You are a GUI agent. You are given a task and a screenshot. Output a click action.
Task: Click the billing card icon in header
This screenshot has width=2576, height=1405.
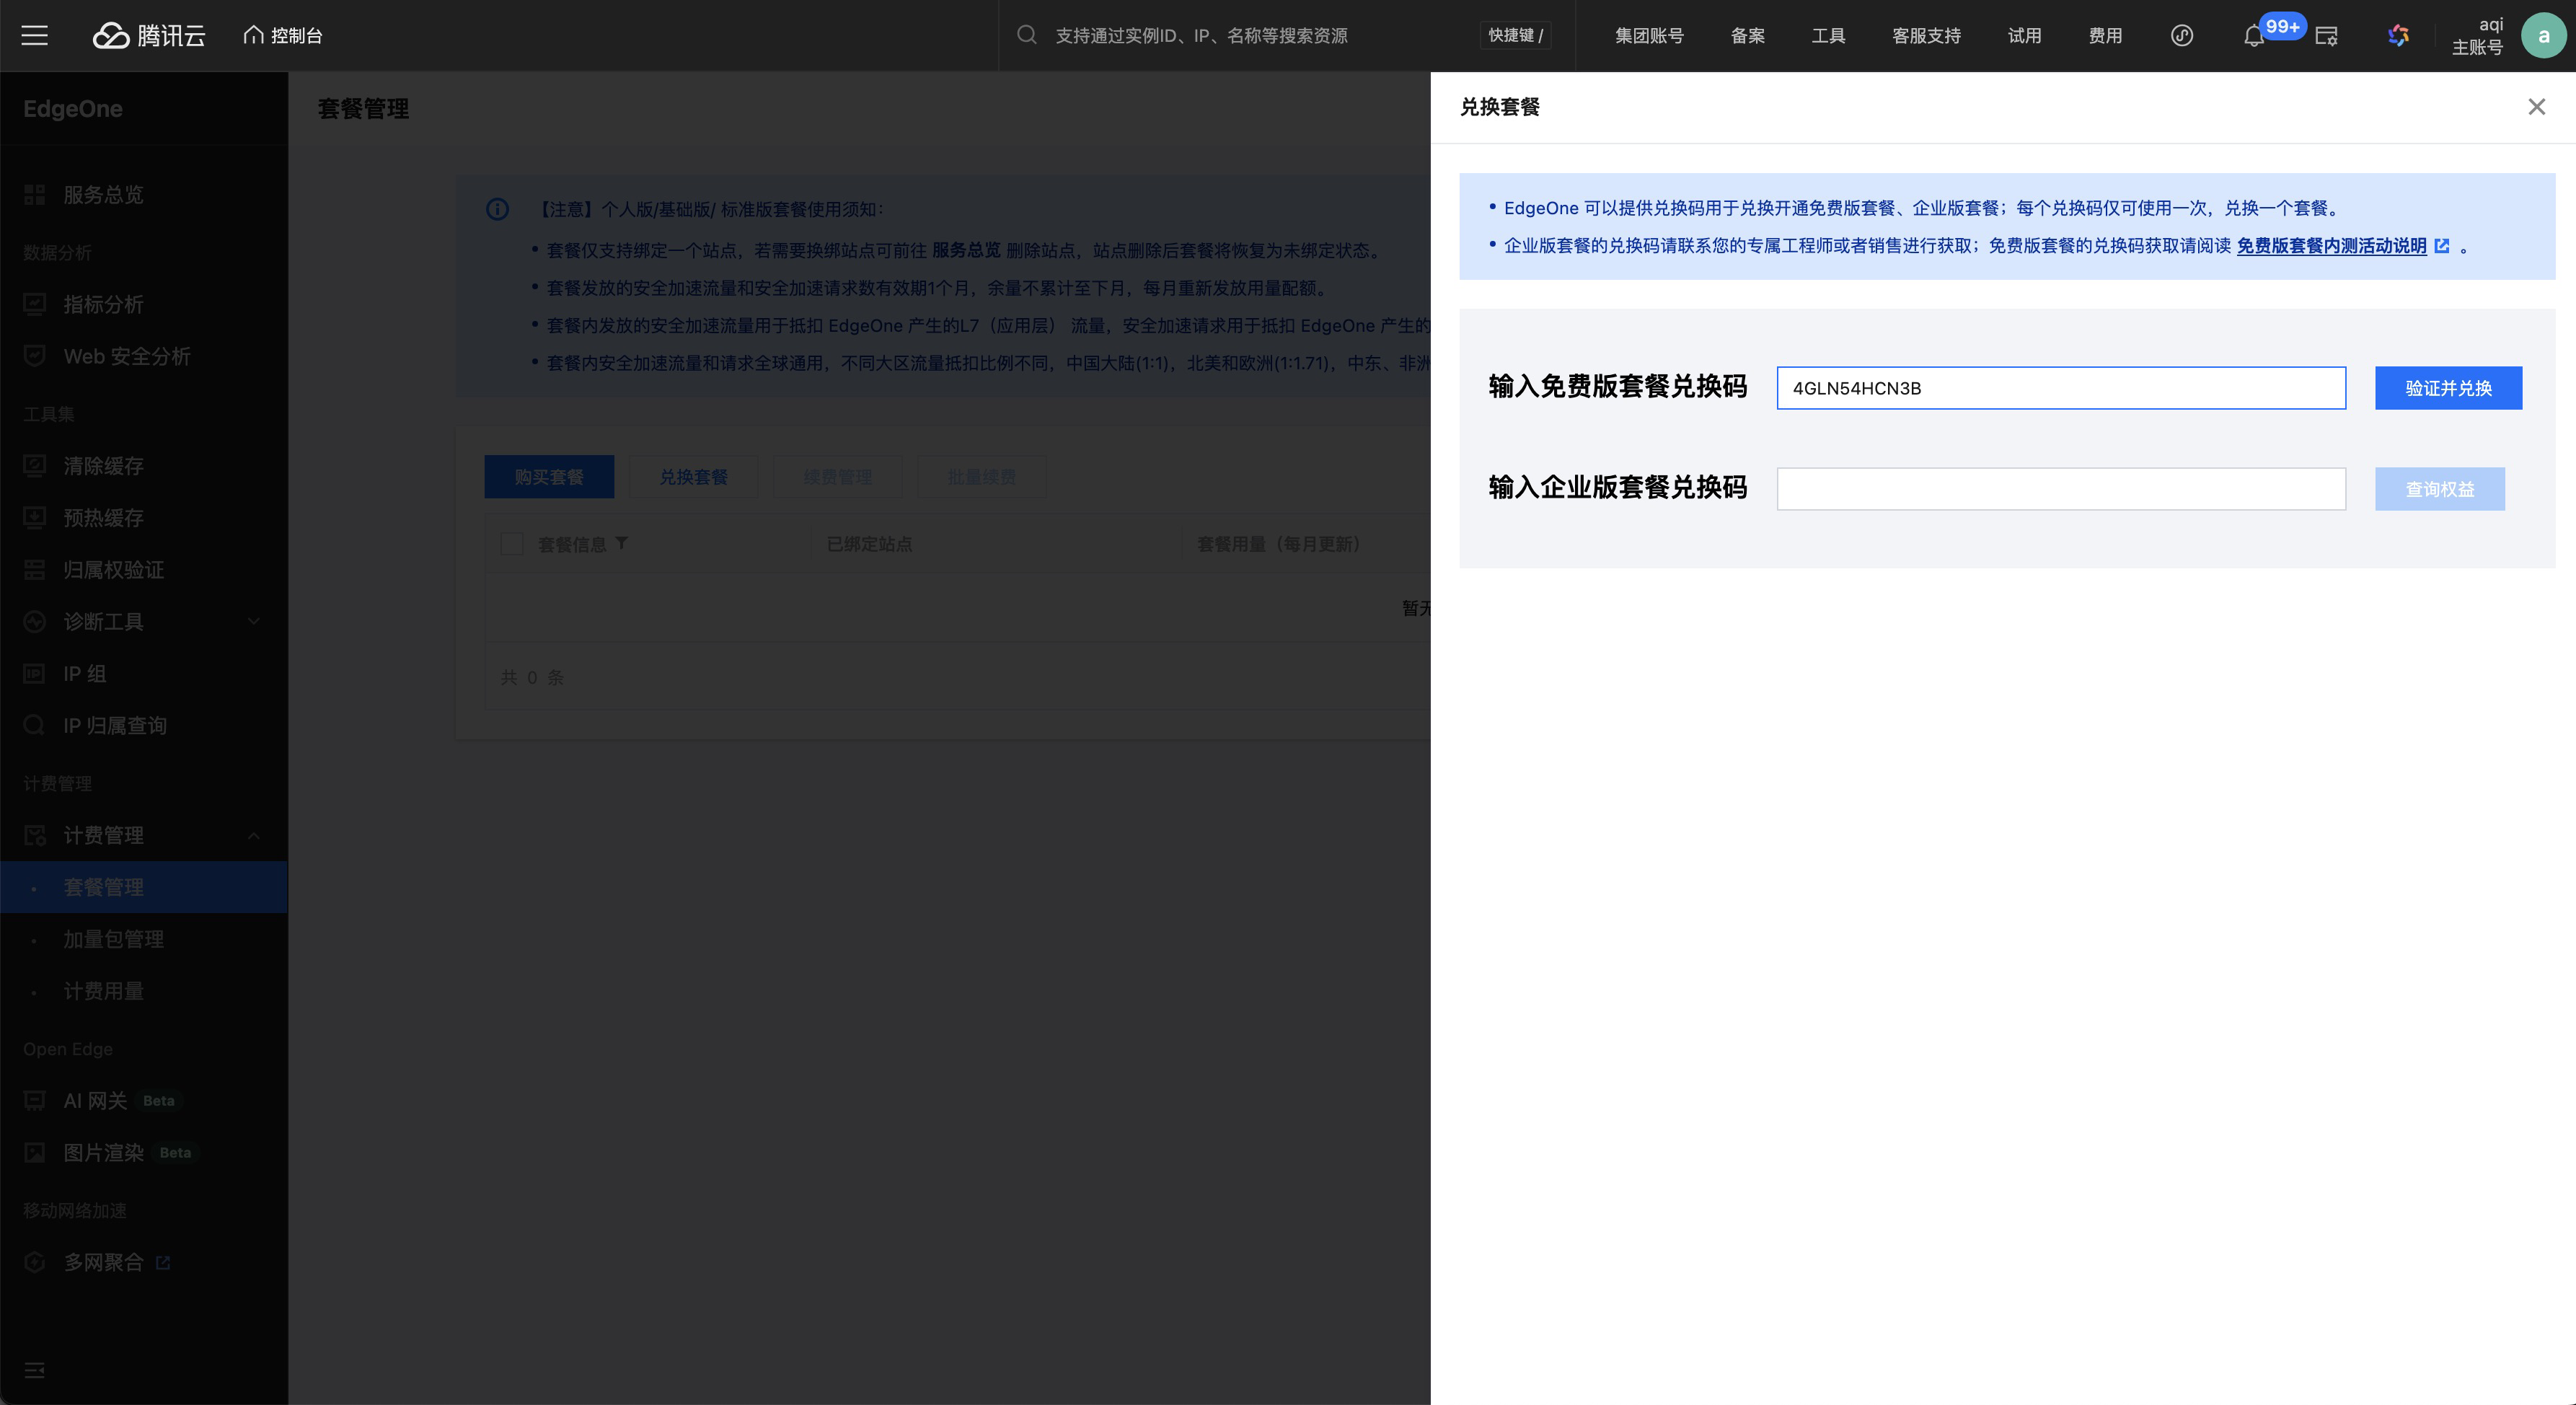pos(2327,36)
